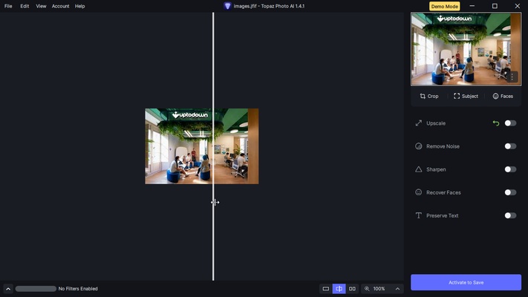Click the uptodown image in canvas
Image resolution: width=528 pixels, height=297 pixels.
tap(202, 146)
